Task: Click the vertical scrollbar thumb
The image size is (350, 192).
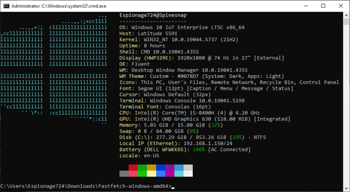Action: (346, 22)
